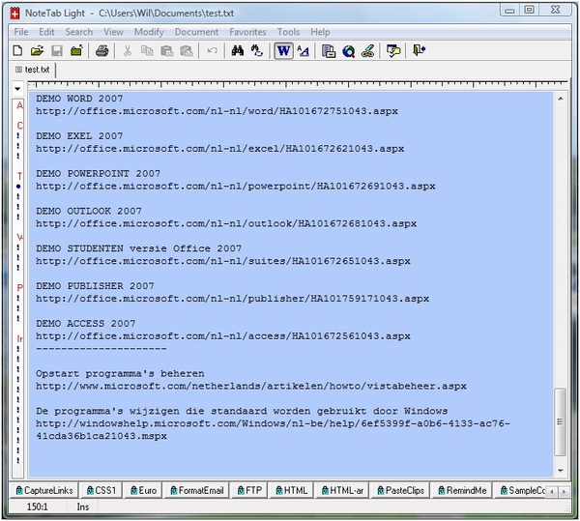
Task: Click the vertical scrollbar up arrow
Action: pos(561,99)
